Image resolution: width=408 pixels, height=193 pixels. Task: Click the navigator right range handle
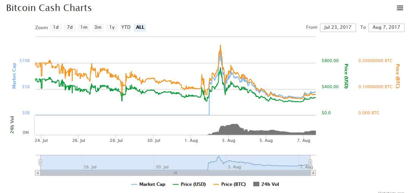pyautogui.click(x=310, y=162)
